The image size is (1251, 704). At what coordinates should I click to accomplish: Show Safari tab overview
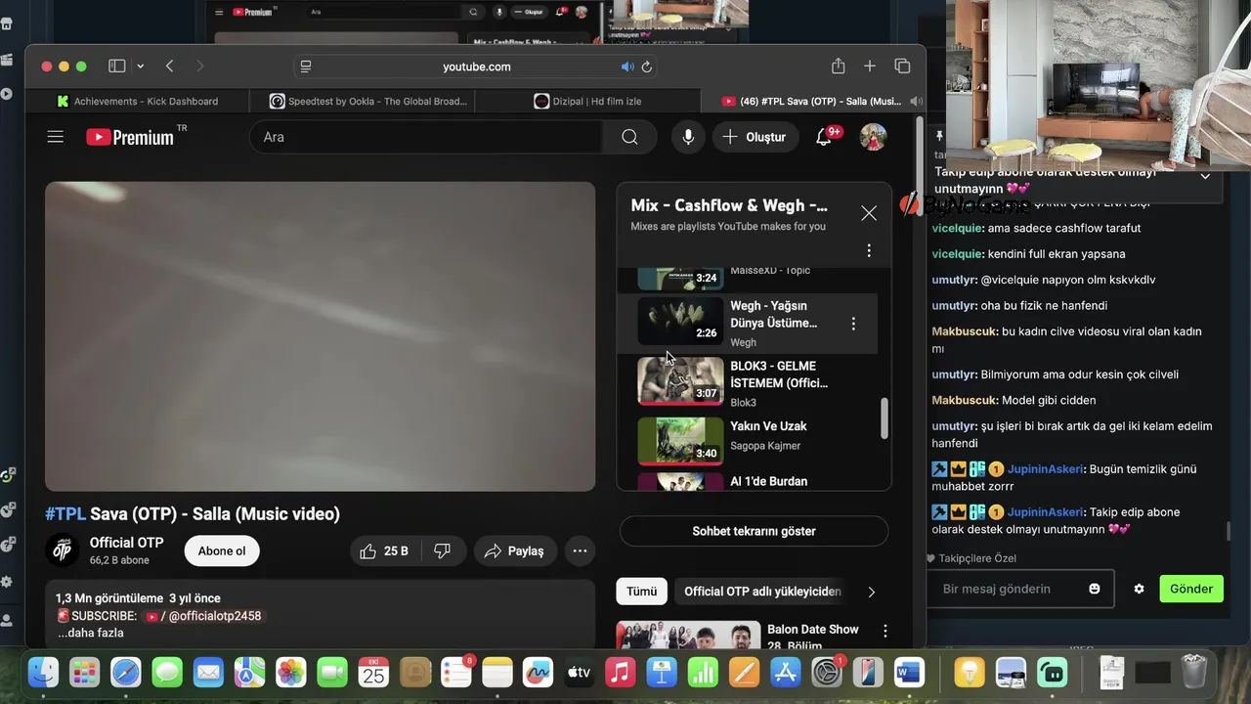click(x=902, y=66)
